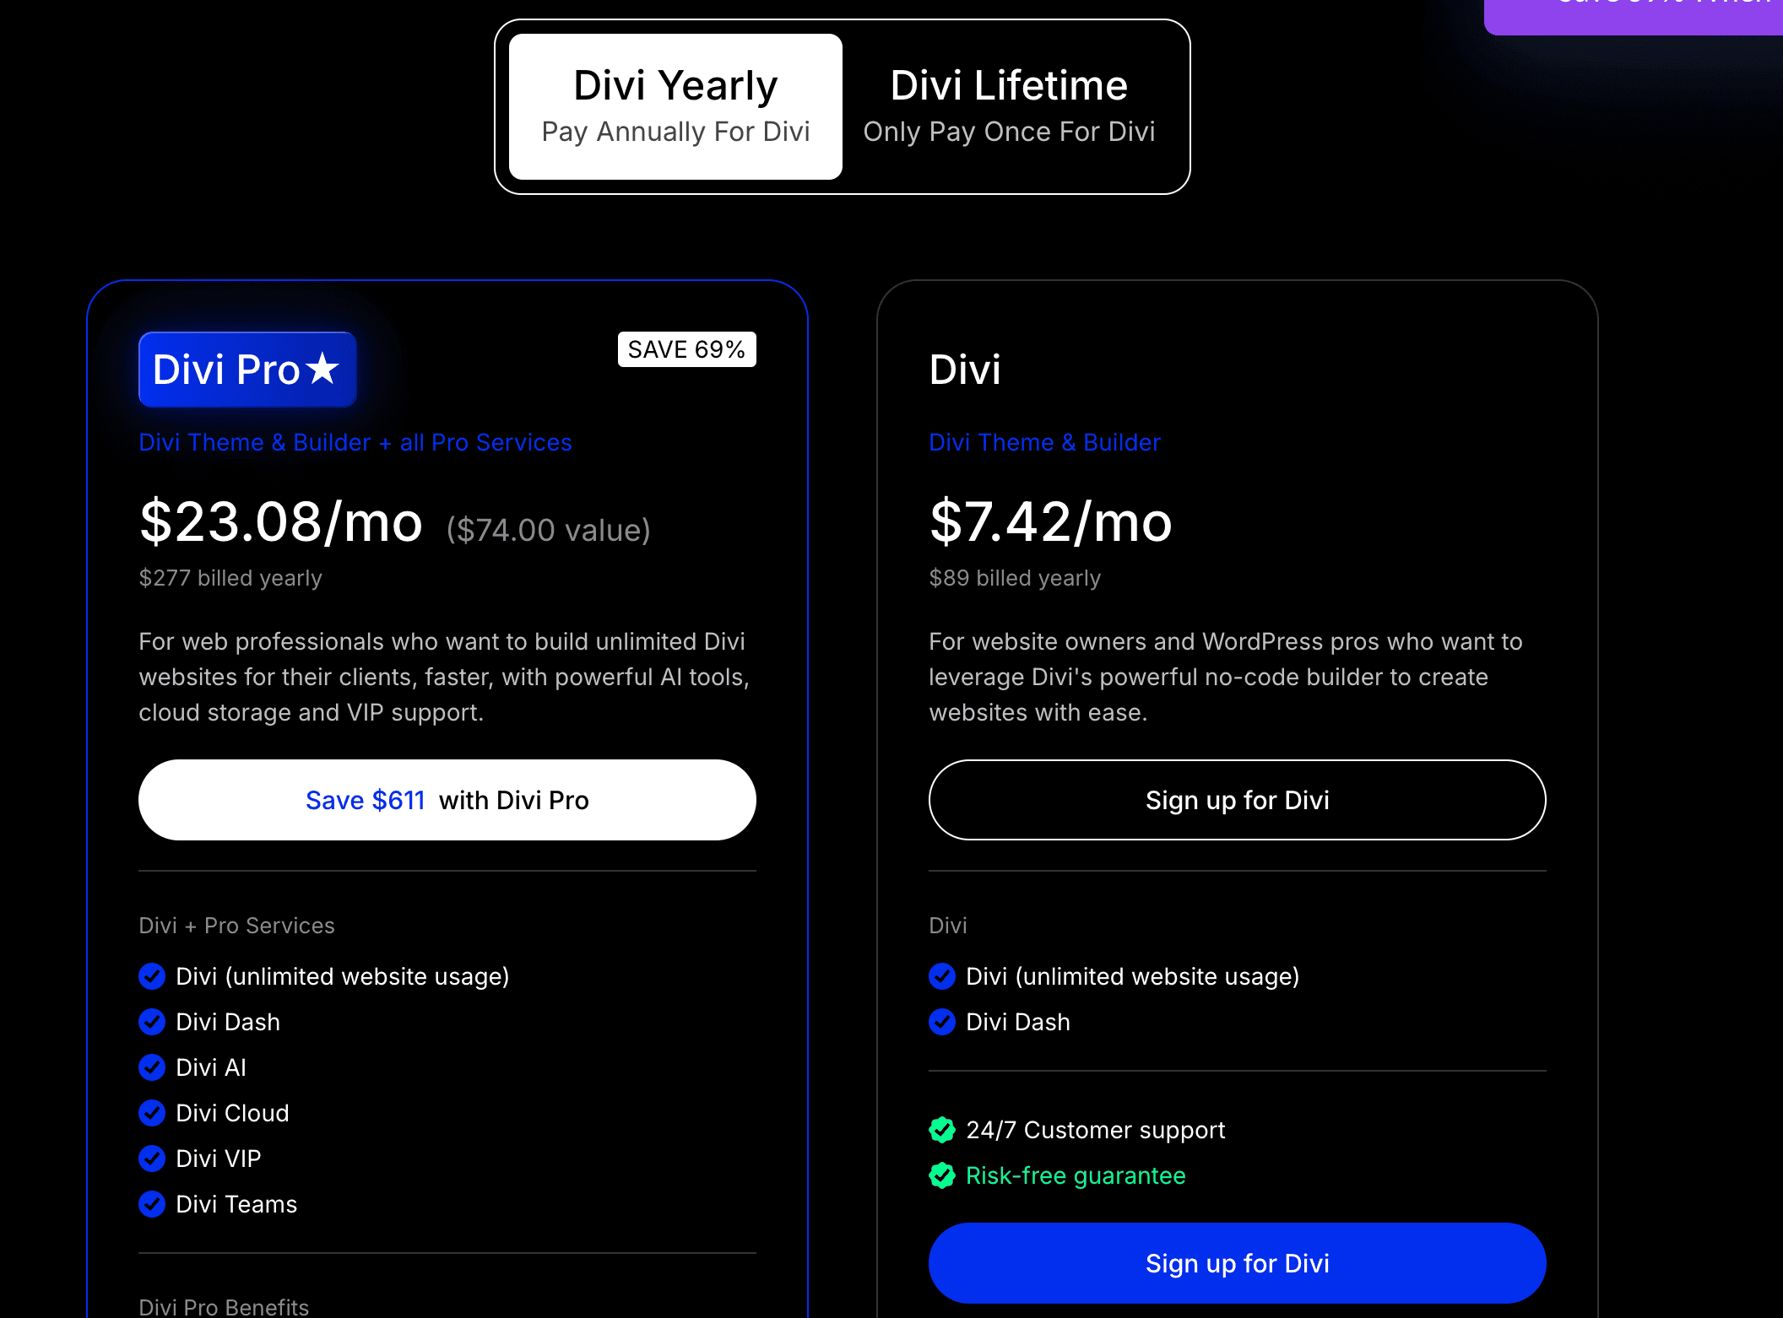Click checkmark icon beside Divi Cloud
1783x1318 pixels.
coord(152,1113)
